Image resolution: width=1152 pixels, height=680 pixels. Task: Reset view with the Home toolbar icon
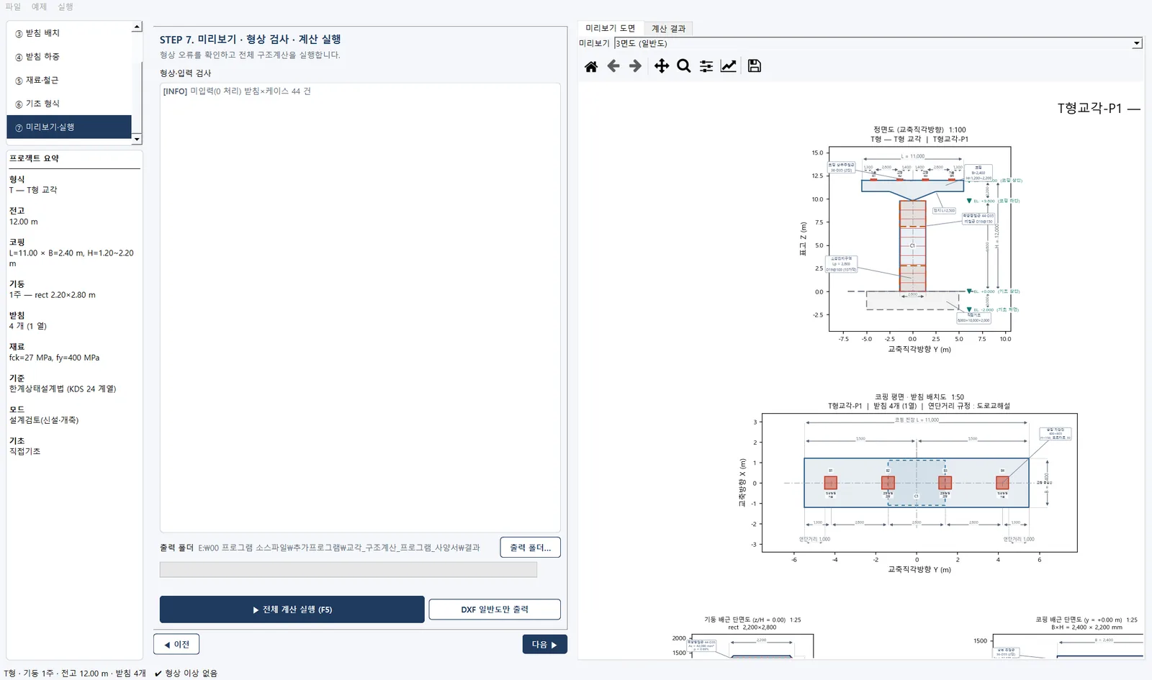[x=591, y=66]
